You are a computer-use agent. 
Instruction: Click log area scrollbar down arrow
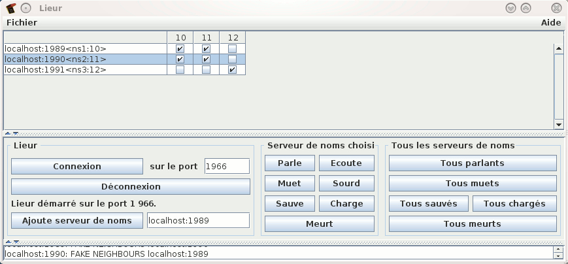click(558, 256)
